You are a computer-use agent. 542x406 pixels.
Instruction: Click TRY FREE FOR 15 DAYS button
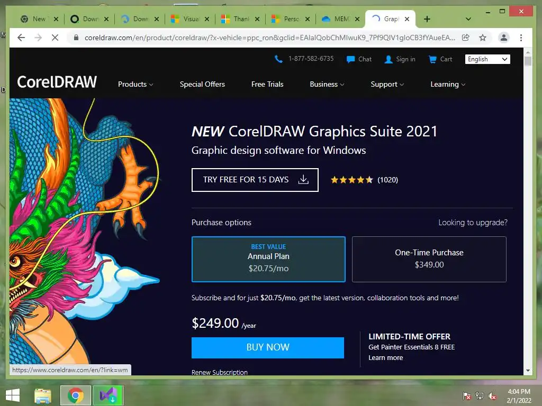pos(255,180)
